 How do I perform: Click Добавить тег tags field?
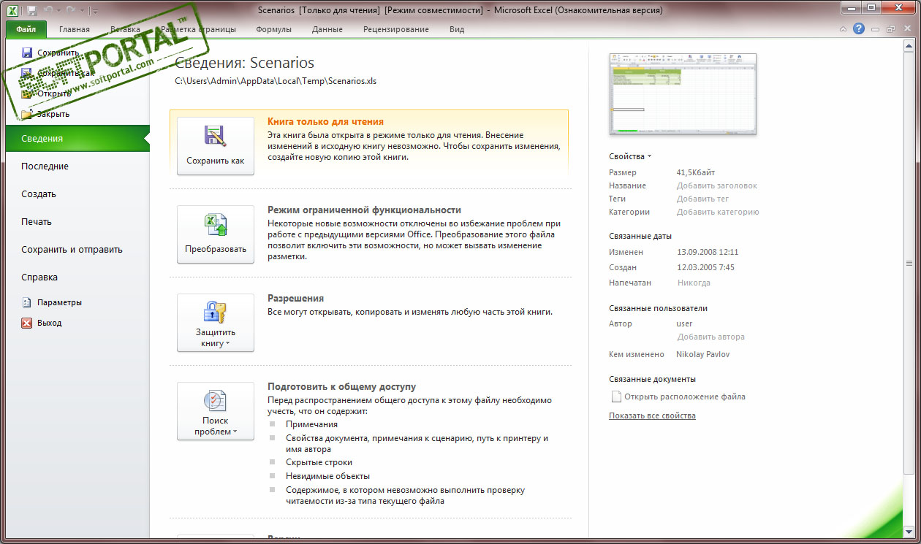[703, 199]
